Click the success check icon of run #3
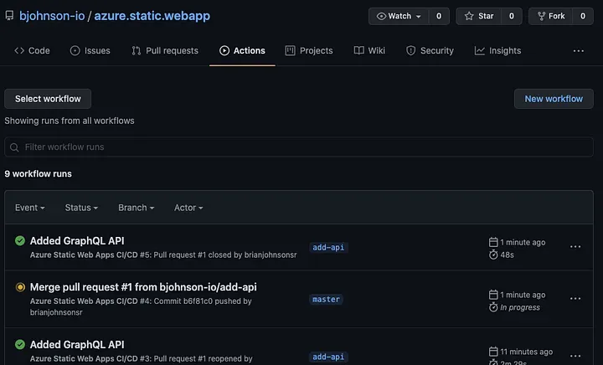 point(20,344)
